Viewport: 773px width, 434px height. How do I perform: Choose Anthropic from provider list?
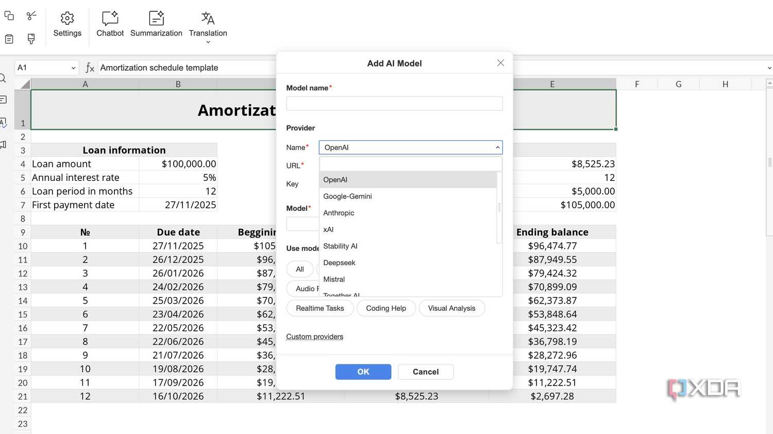pyautogui.click(x=408, y=213)
